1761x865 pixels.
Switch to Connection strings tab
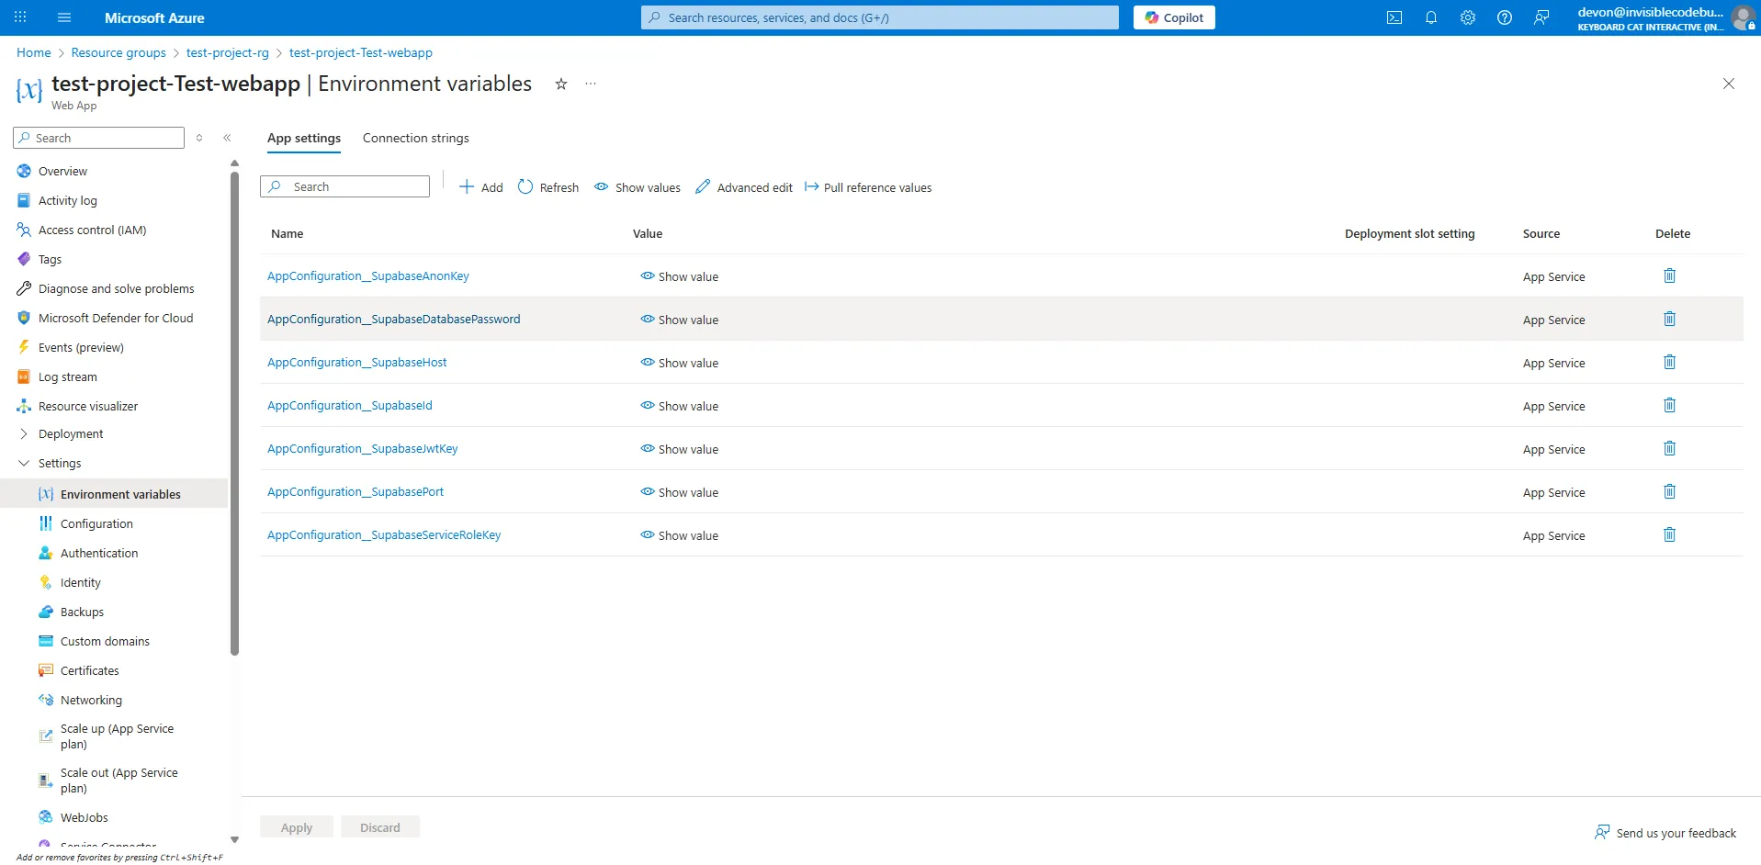point(416,138)
